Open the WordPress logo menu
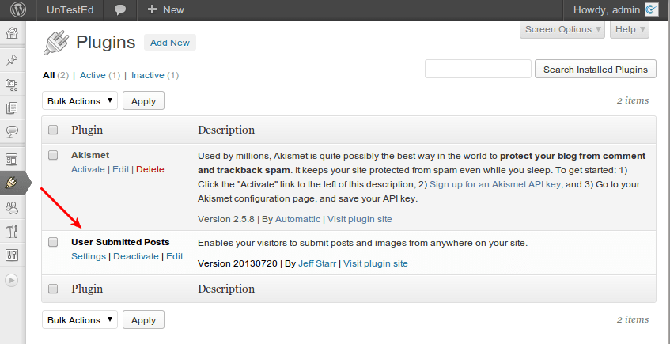Screen dimensions: 670x344 pyautogui.click(x=18, y=9)
